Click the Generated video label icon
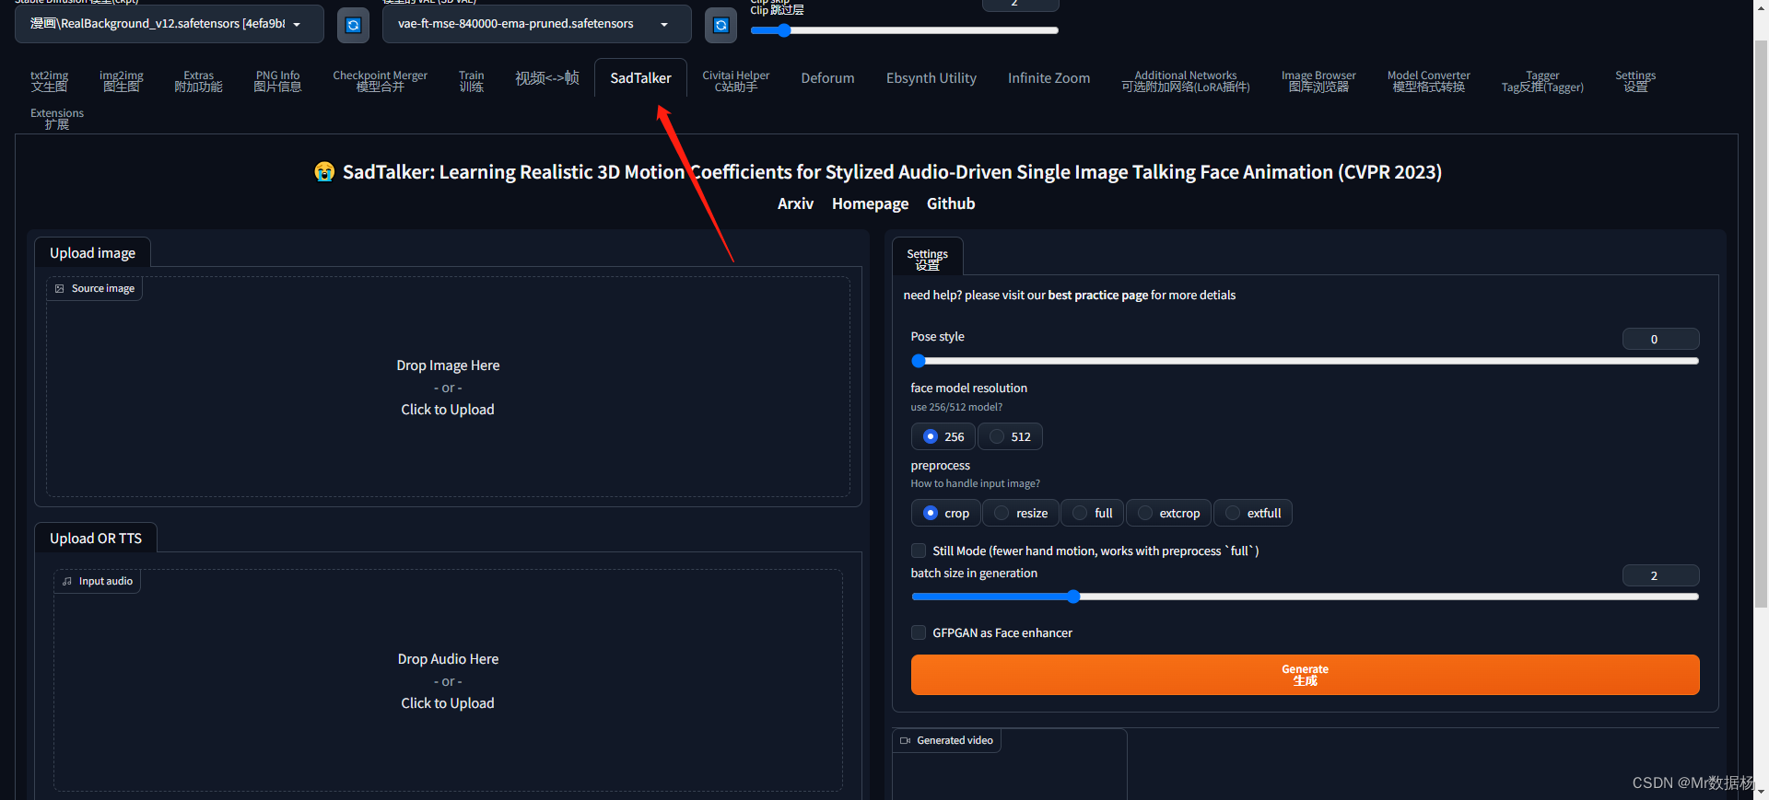1769x800 pixels. click(x=906, y=741)
